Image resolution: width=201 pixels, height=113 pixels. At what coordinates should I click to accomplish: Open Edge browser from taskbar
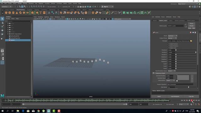(x=23, y=111)
